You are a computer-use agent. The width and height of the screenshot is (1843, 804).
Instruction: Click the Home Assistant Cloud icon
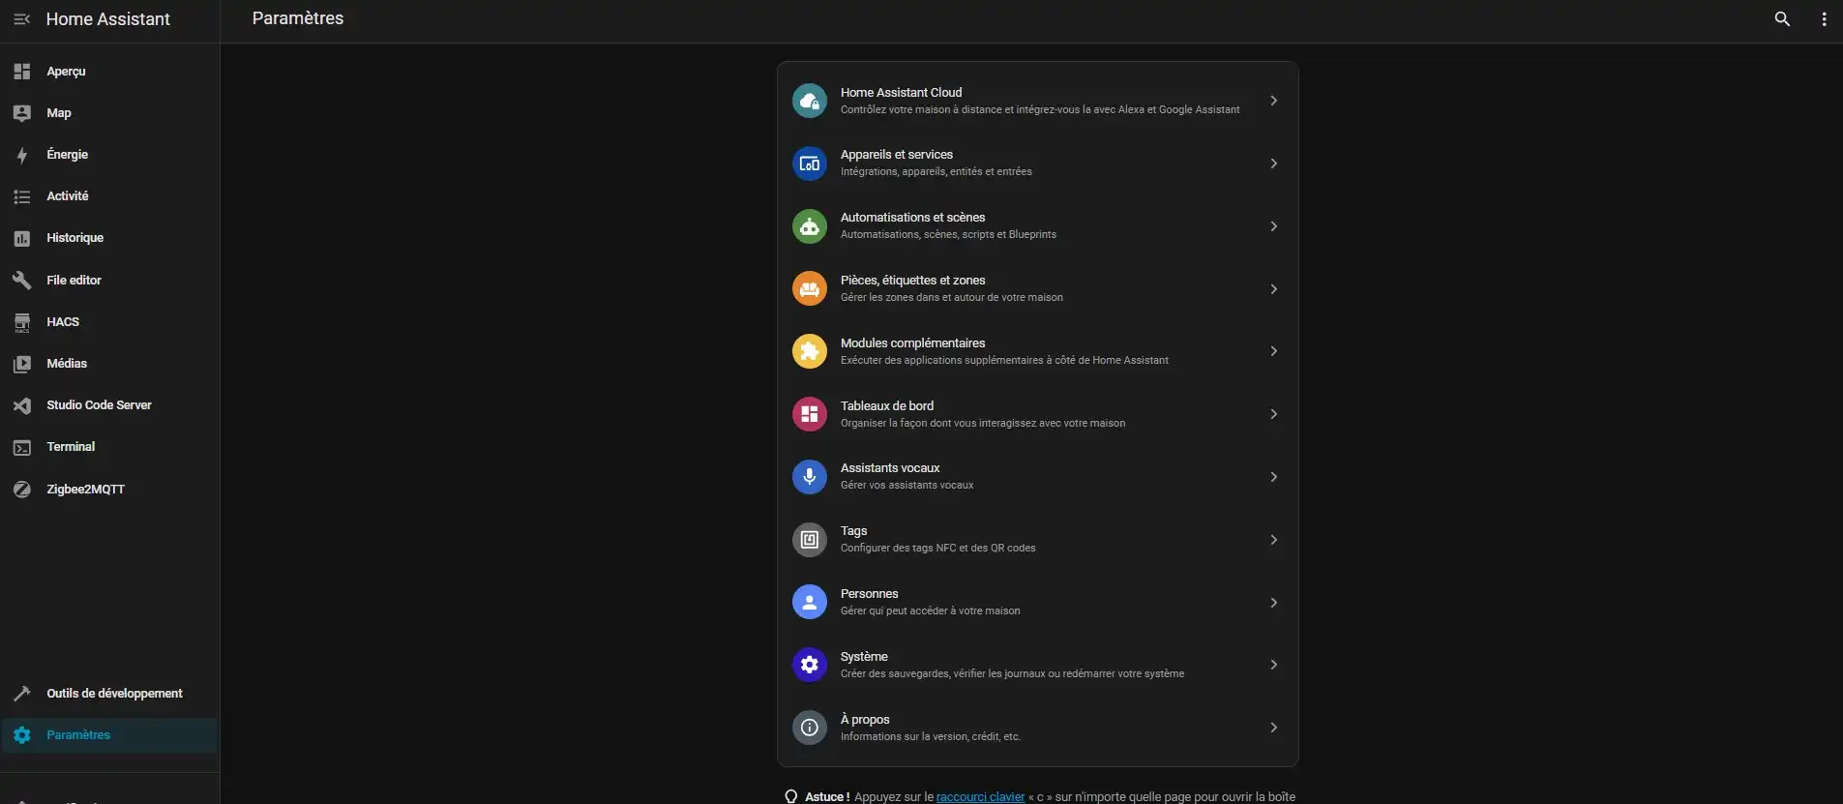(810, 101)
